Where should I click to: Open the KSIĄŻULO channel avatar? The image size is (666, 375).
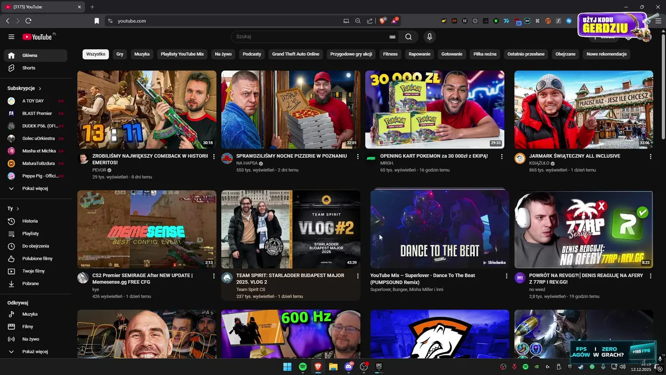point(520,158)
